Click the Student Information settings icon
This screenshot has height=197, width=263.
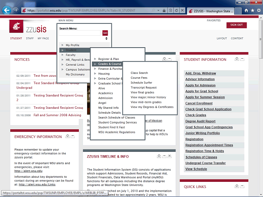click(237, 59)
